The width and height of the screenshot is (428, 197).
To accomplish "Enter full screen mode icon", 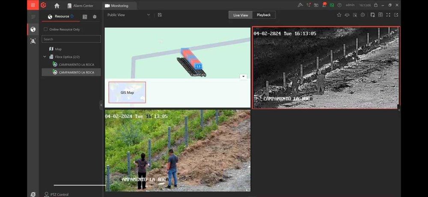I will (x=388, y=15).
